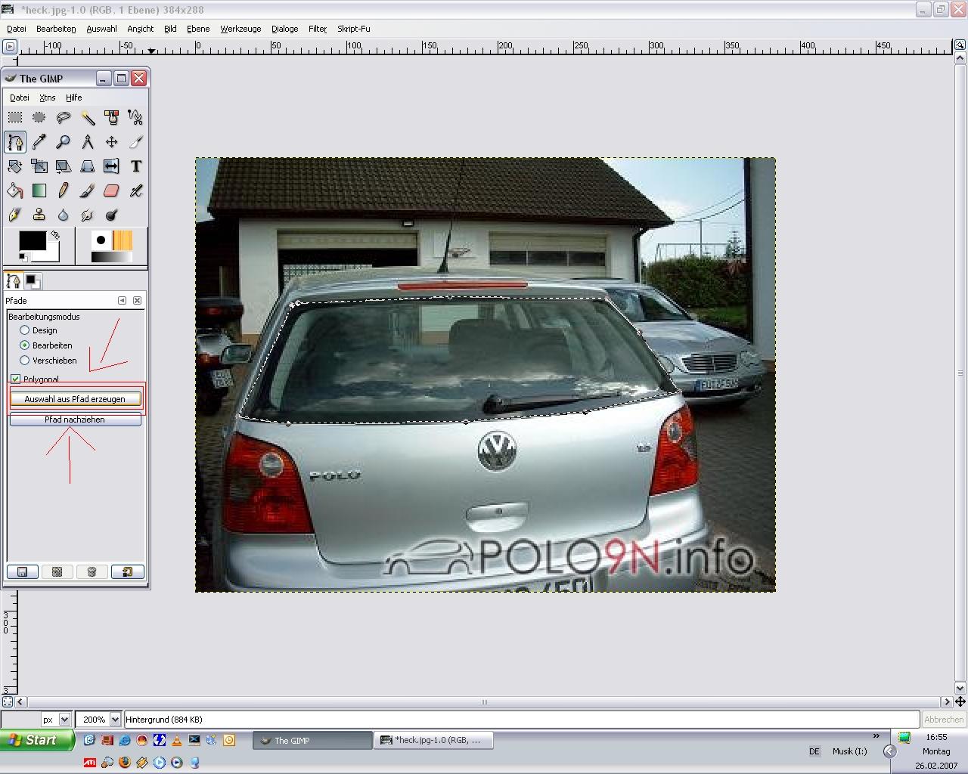The height and width of the screenshot is (774, 968).
Task: Open the Bearbeiten menu
Action: coord(56,29)
